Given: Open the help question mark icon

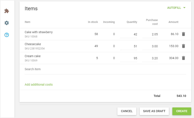Looking at the screenshot, I should [7, 35].
